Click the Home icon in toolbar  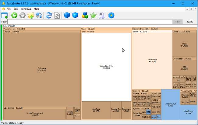click(39, 16)
